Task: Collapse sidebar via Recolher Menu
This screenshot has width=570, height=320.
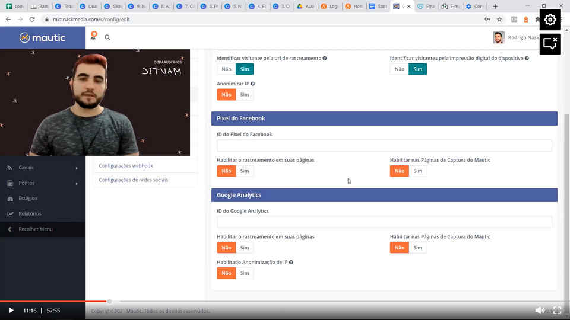Action: click(x=36, y=229)
